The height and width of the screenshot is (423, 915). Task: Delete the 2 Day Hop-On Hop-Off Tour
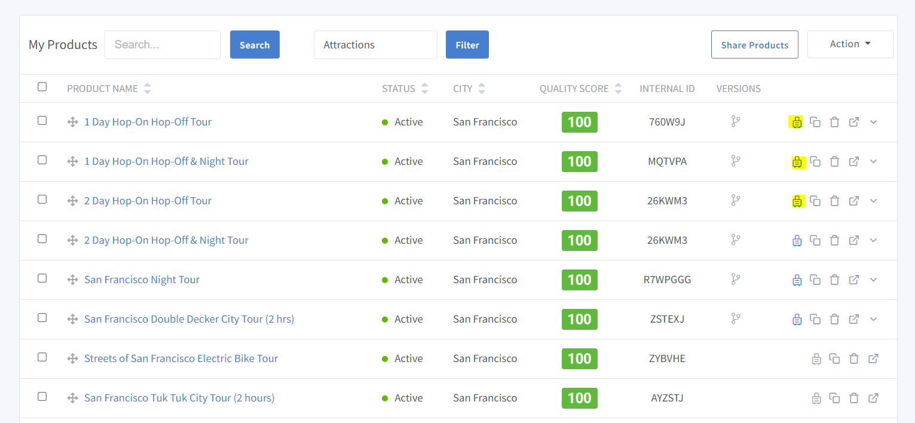(x=835, y=201)
